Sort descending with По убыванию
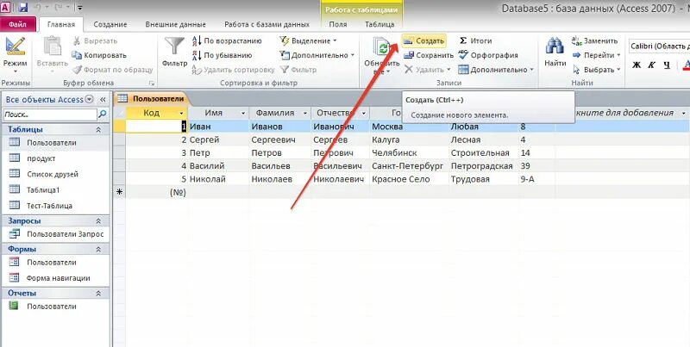This screenshot has width=690, height=347. 223,55
